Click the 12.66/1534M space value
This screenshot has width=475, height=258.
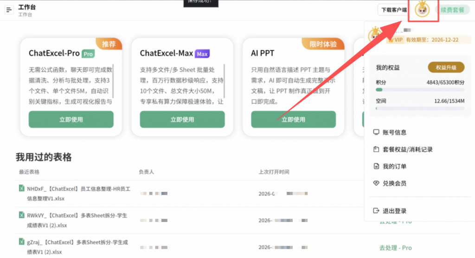pyautogui.click(x=449, y=101)
